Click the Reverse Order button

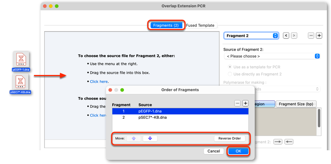229,138
